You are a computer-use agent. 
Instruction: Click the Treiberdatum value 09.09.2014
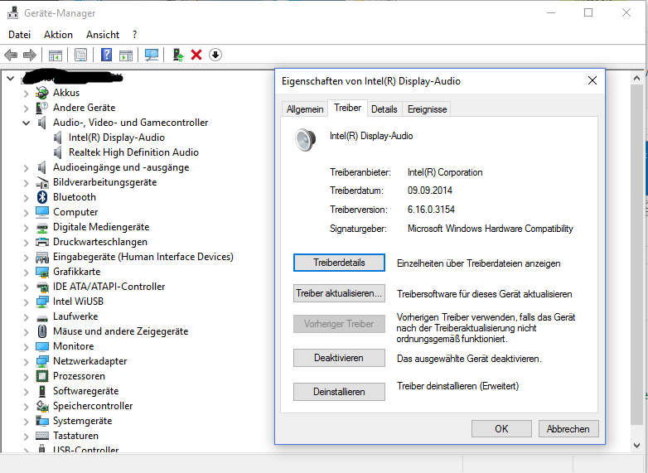click(x=430, y=191)
